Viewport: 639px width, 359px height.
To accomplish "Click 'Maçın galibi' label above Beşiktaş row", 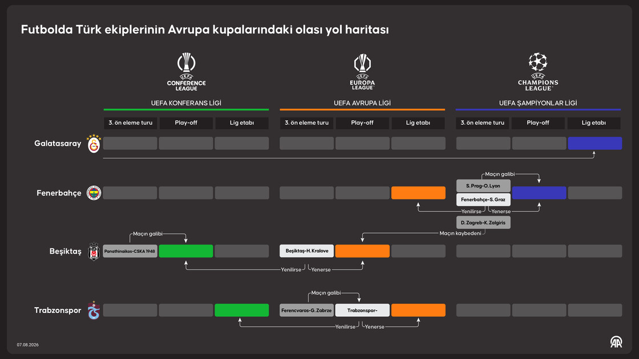I will 148,234.
